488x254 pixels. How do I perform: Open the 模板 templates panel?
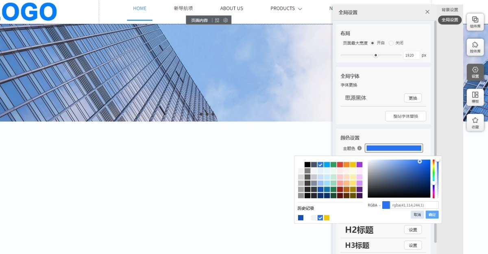tap(475, 97)
